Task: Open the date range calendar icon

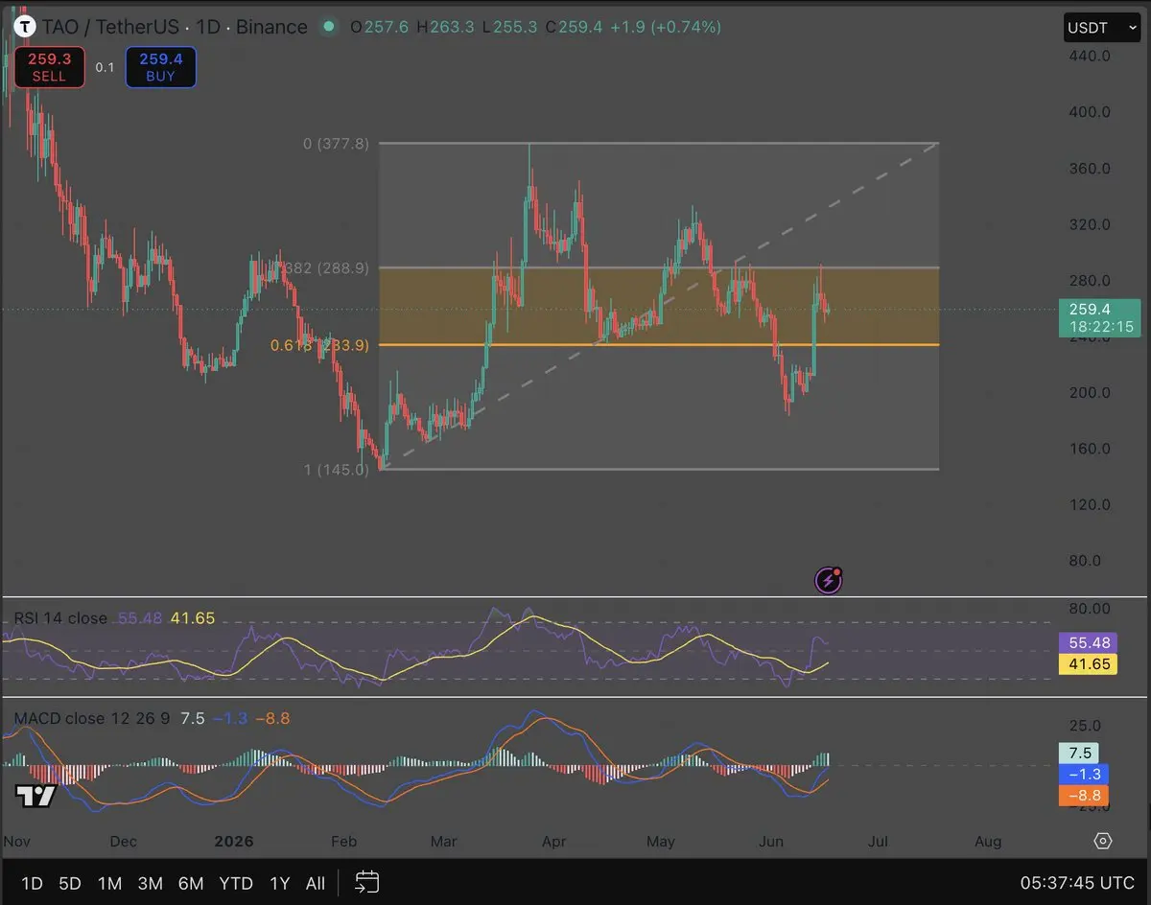Action: tap(367, 882)
